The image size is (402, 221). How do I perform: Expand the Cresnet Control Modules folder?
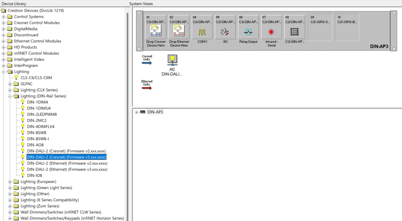click(x=3, y=23)
